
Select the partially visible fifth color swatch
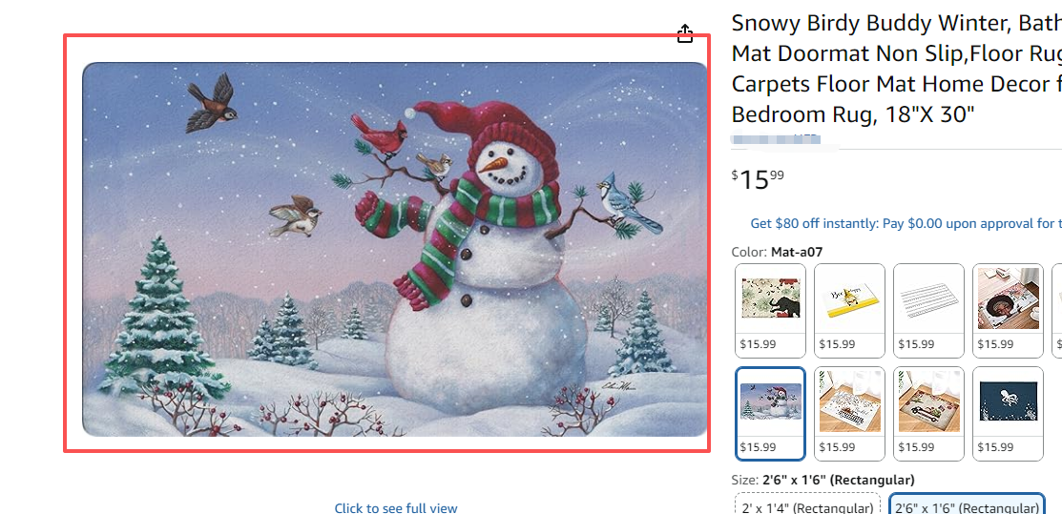(x=1057, y=310)
